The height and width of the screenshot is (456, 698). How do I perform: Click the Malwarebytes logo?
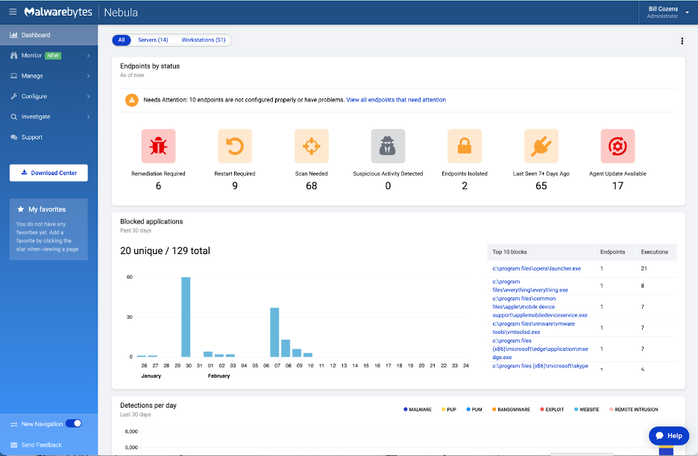tap(58, 12)
